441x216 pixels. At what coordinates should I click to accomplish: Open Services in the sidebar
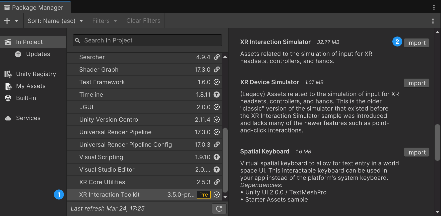point(33,118)
